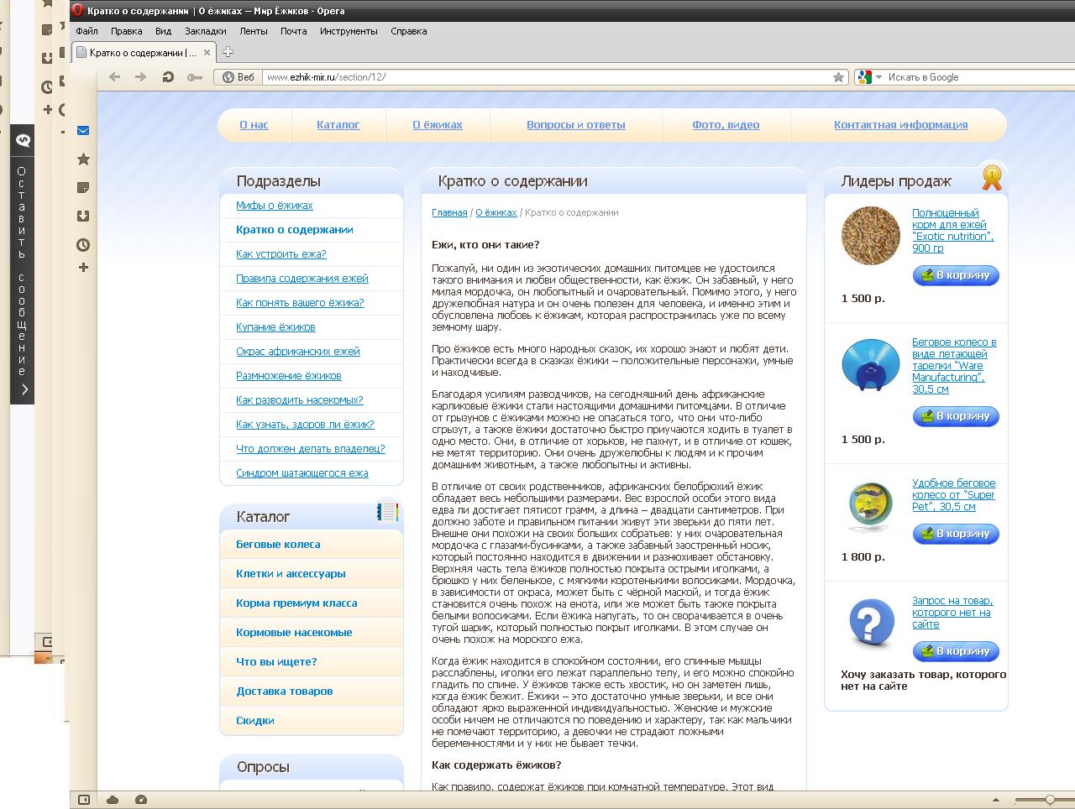This screenshot has height=809, width=1075.
Task: Open Беговые колеса catalog category
Action: 278,545
